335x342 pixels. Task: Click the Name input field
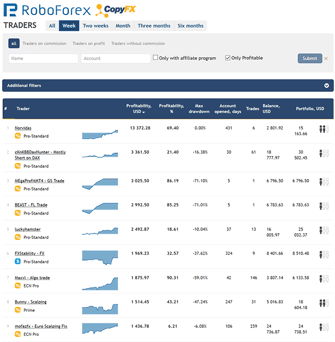[43, 58]
